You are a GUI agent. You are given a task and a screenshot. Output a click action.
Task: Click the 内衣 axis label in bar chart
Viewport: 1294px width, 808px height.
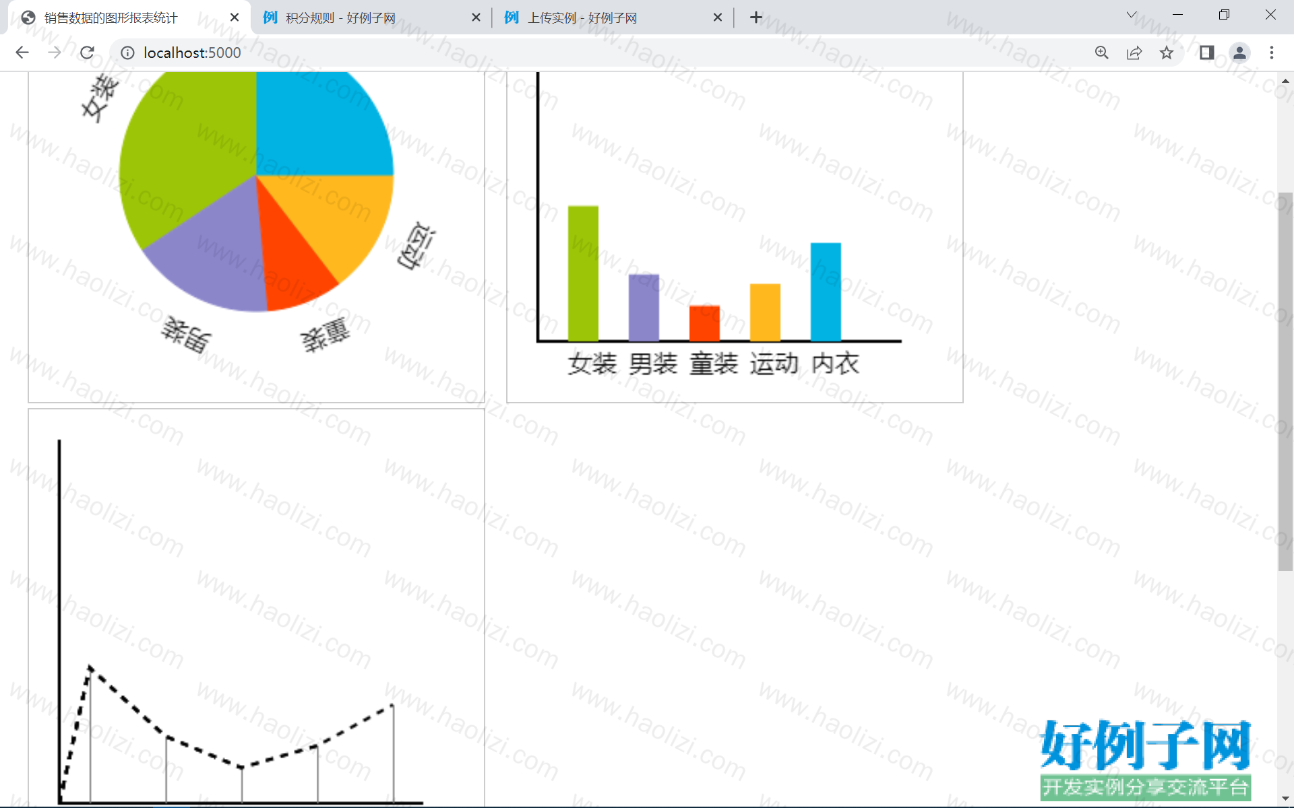[835, 364]
